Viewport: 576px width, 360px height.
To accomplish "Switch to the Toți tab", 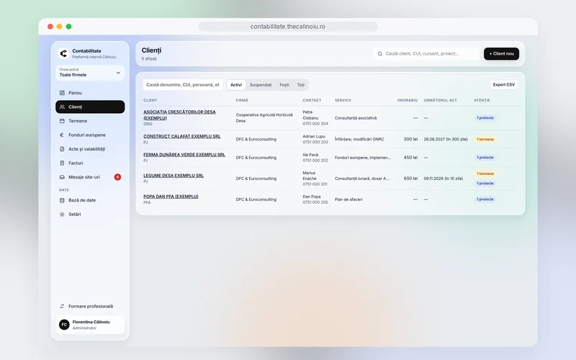I will point(301,85).
